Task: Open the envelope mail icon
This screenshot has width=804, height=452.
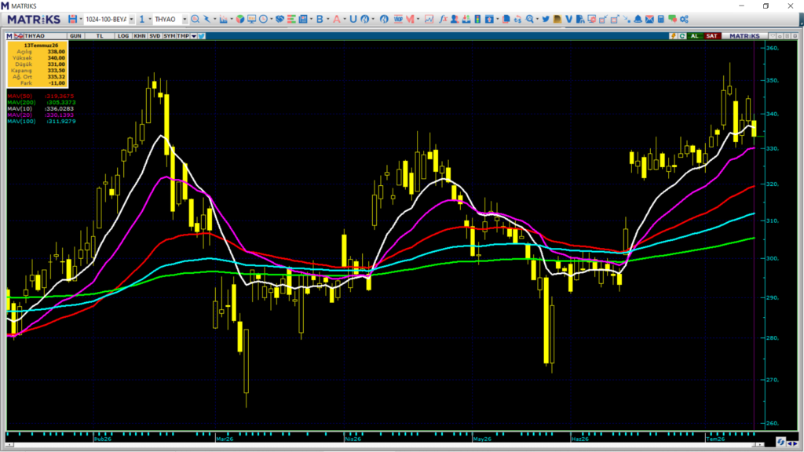Action: coord(649,19)
